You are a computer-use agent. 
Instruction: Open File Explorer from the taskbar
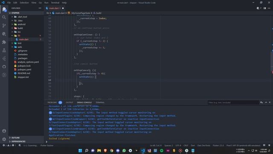pyautogui.click(x=99, y=151)
